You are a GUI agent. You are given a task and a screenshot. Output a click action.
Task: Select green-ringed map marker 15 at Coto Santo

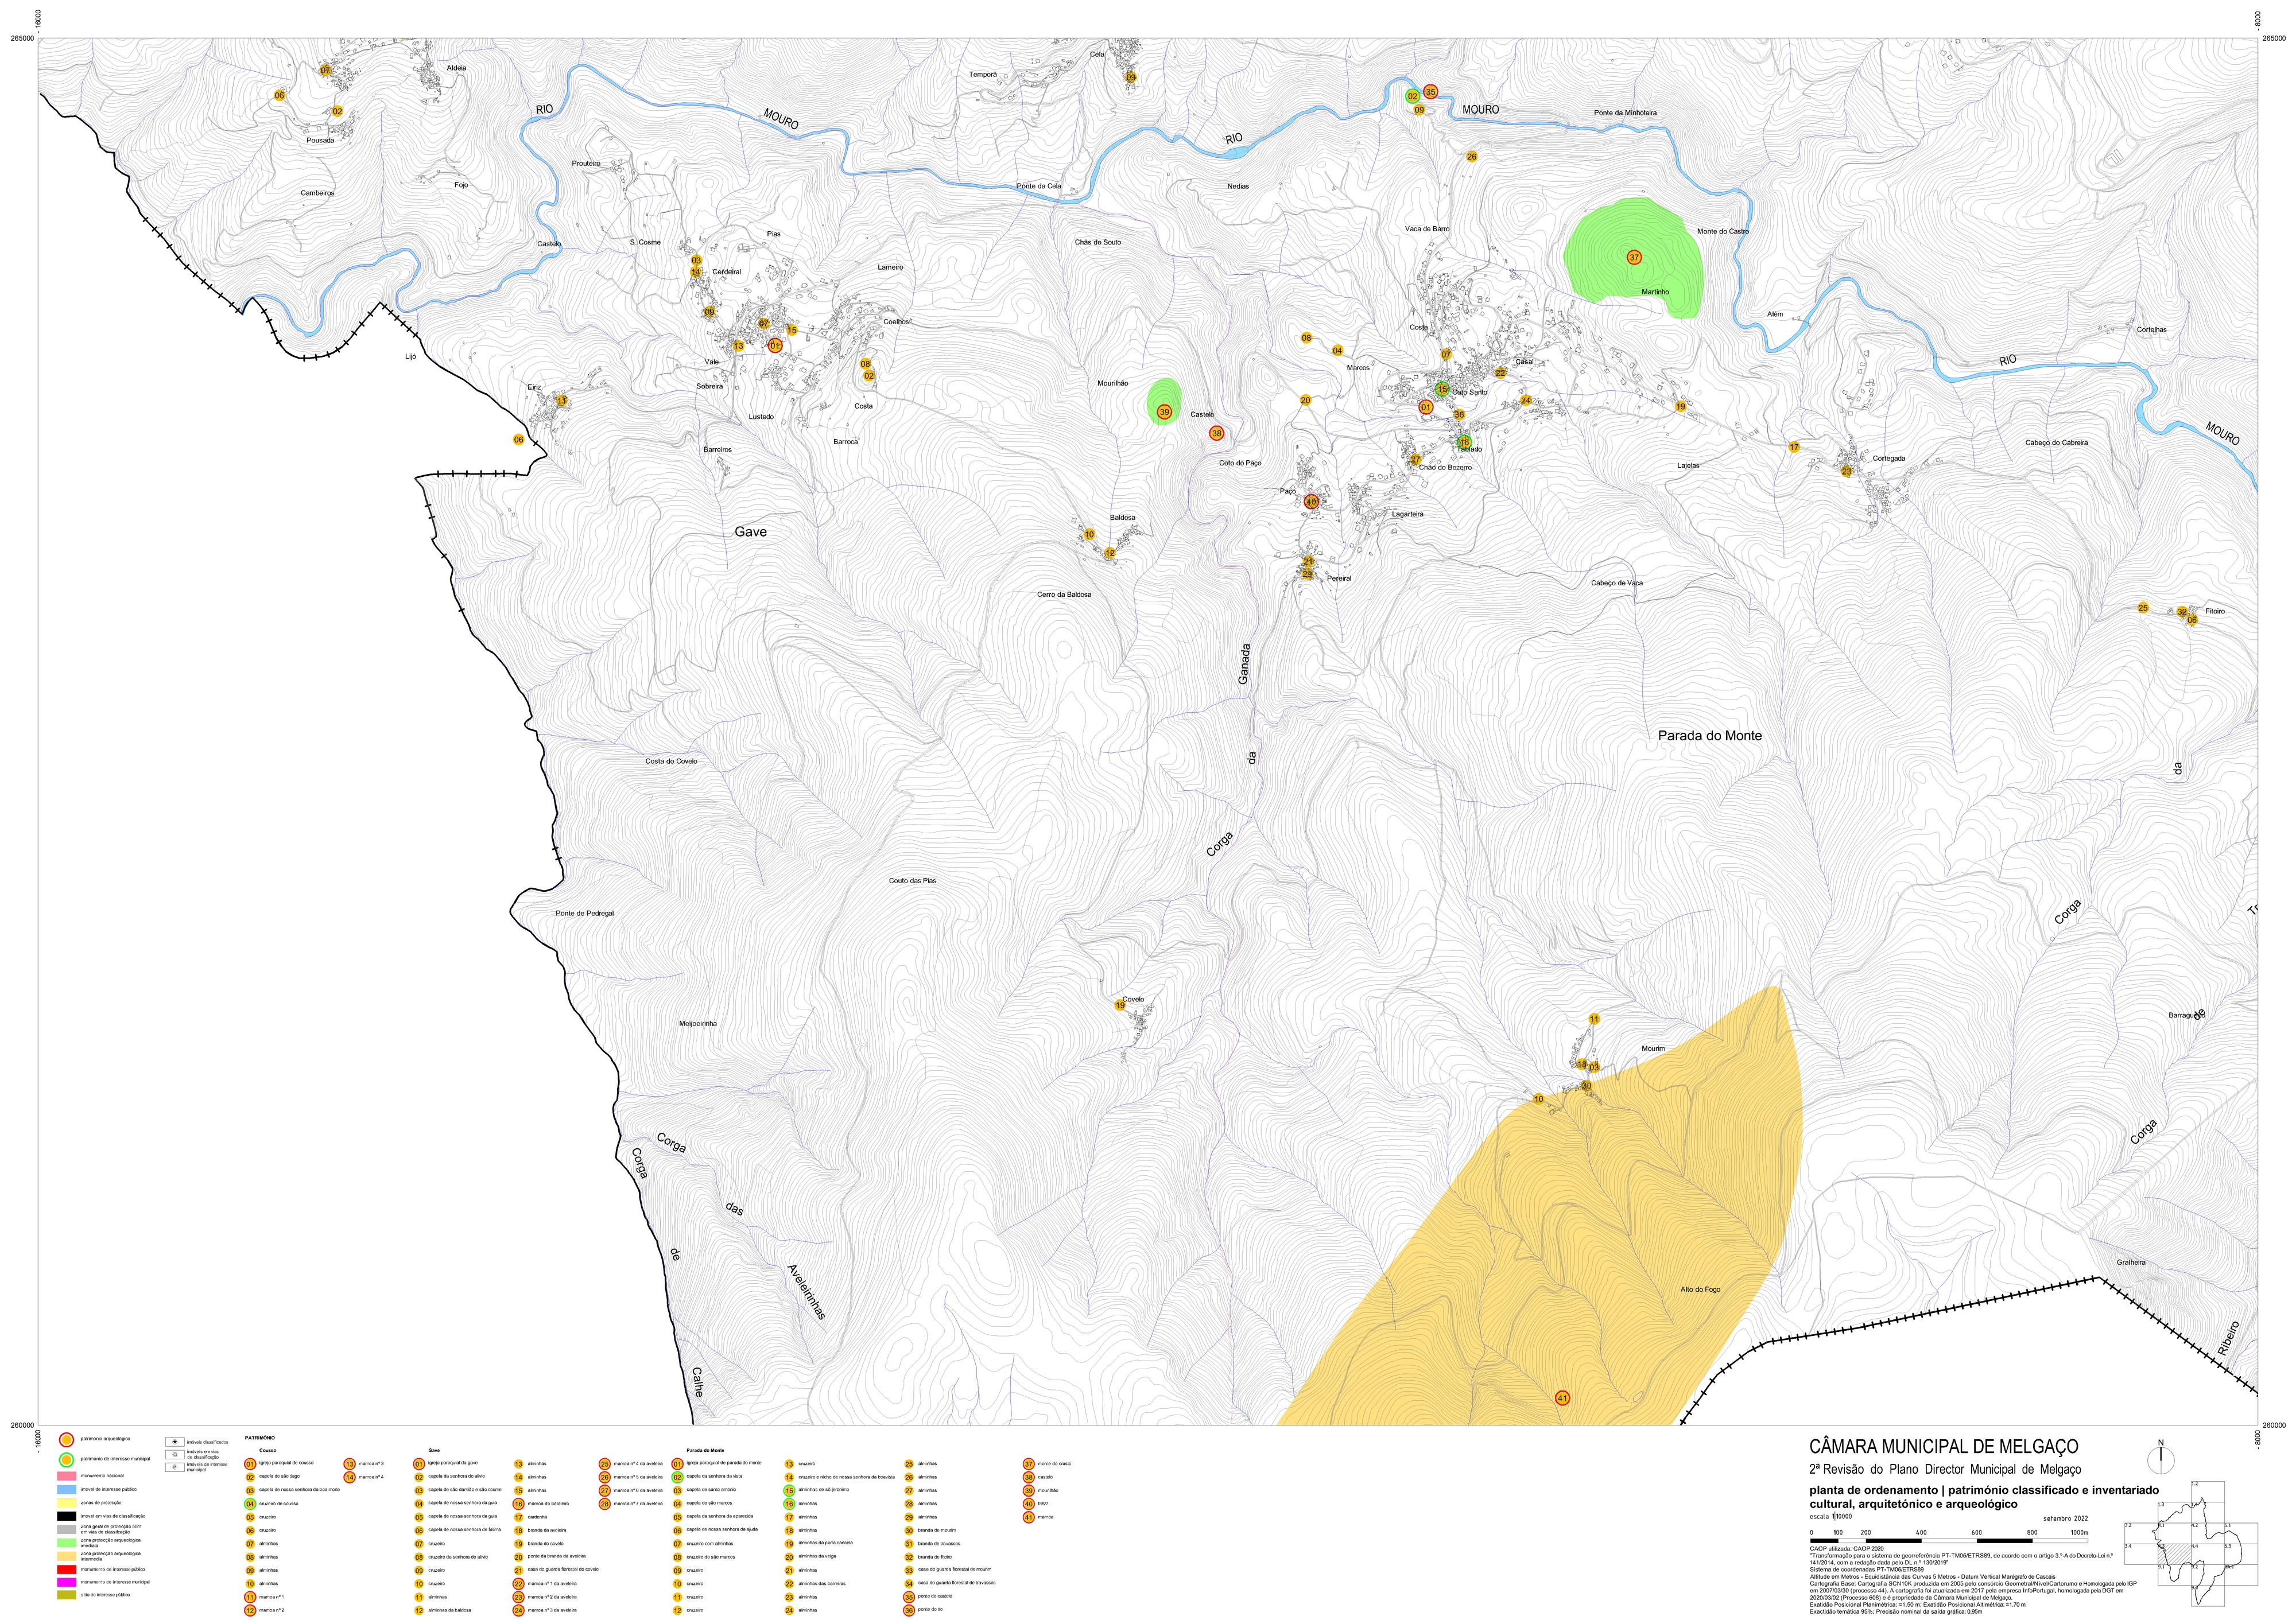(x=1442, y=389)
